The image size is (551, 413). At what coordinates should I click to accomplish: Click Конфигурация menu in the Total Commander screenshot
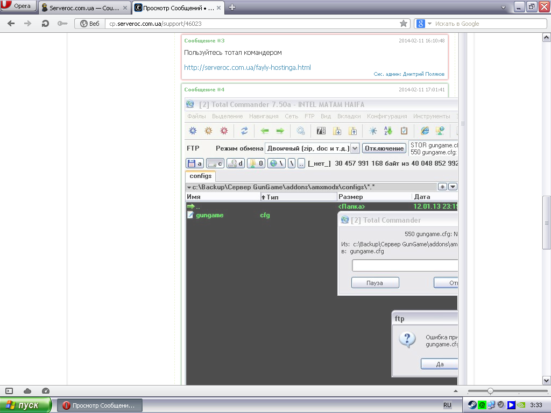[387, 116]
